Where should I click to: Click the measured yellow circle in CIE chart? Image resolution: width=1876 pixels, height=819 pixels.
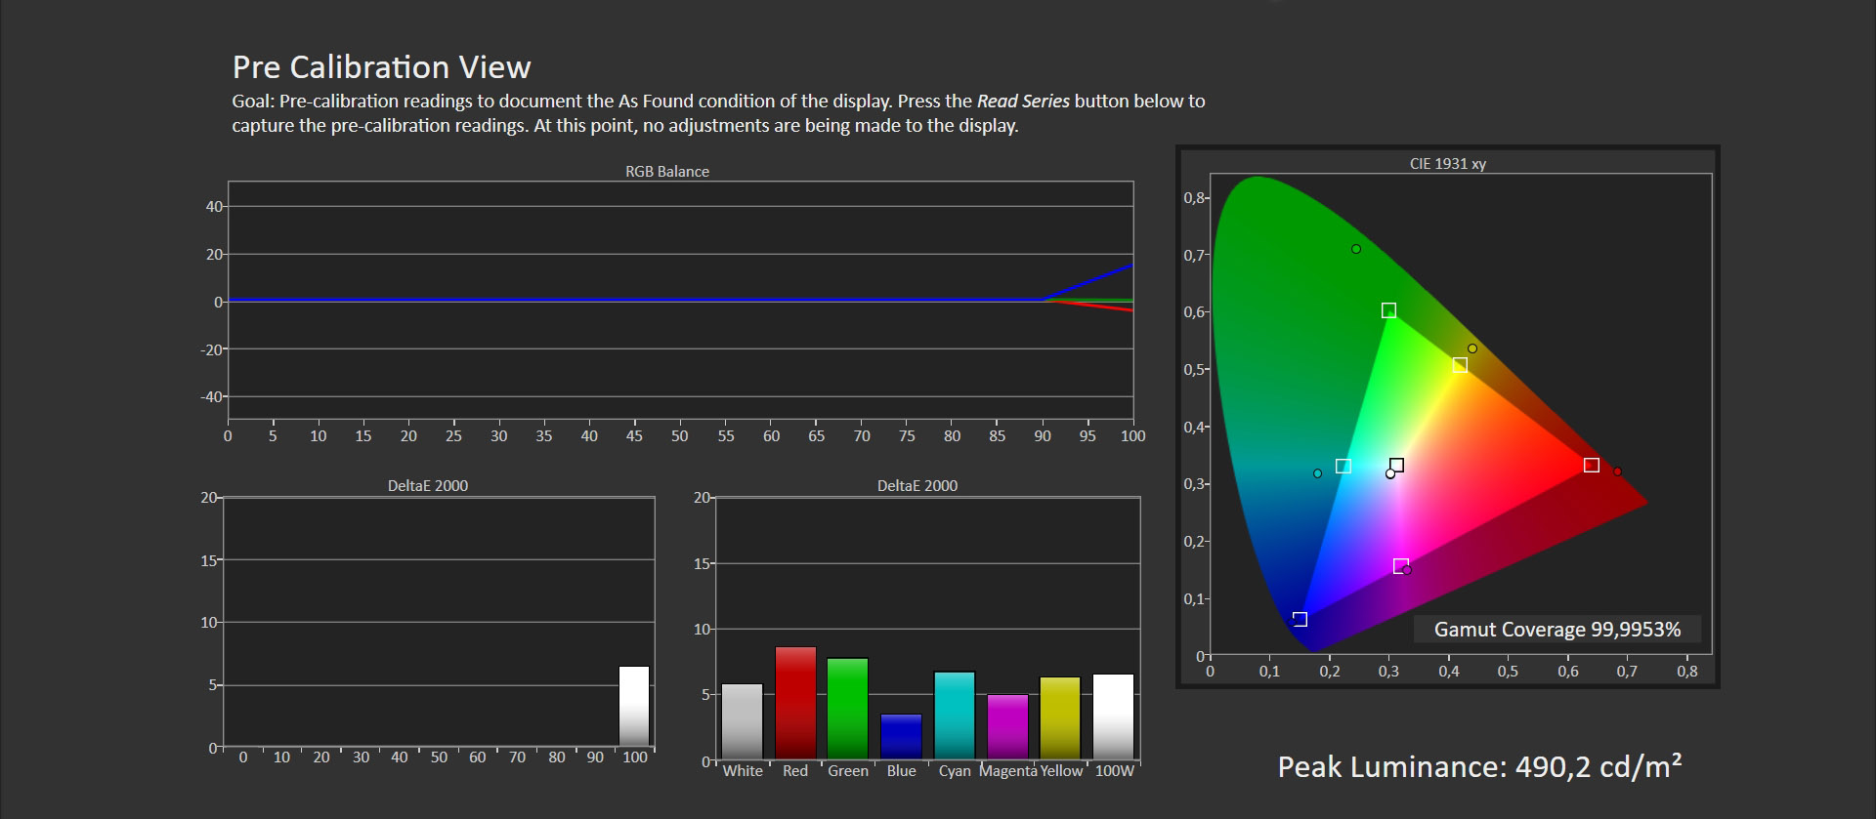click(x=1472, y=348)
